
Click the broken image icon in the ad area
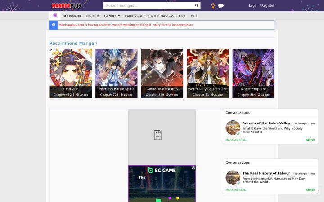tap(157, 135)
